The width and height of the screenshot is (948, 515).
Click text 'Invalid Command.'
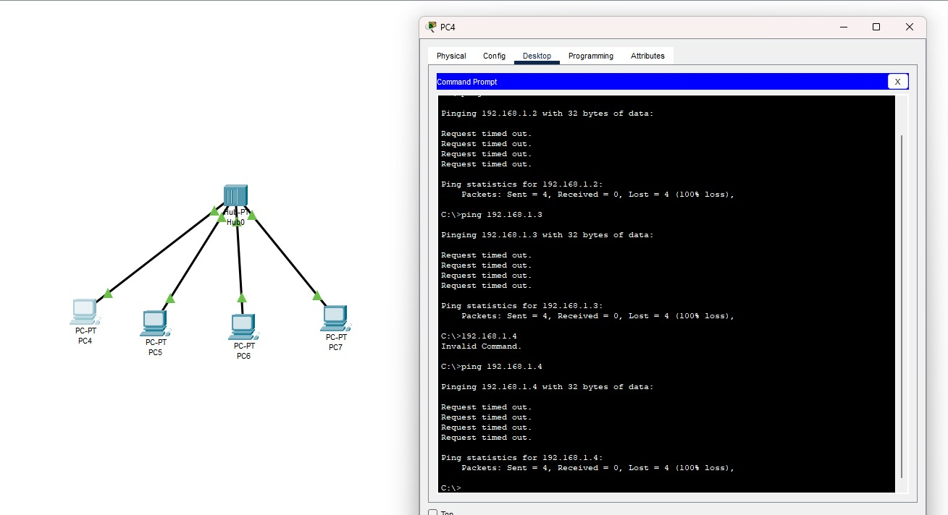(x=481, y=346)
